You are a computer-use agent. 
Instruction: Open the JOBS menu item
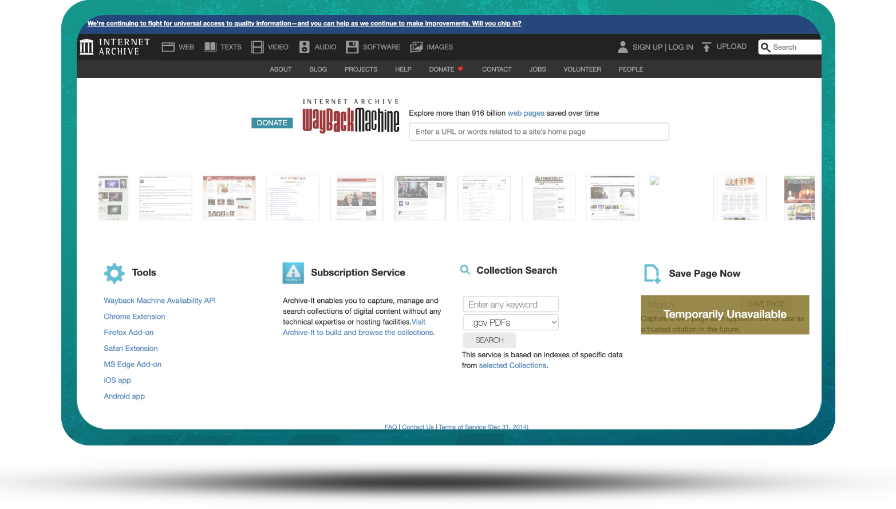coord(537,69)
